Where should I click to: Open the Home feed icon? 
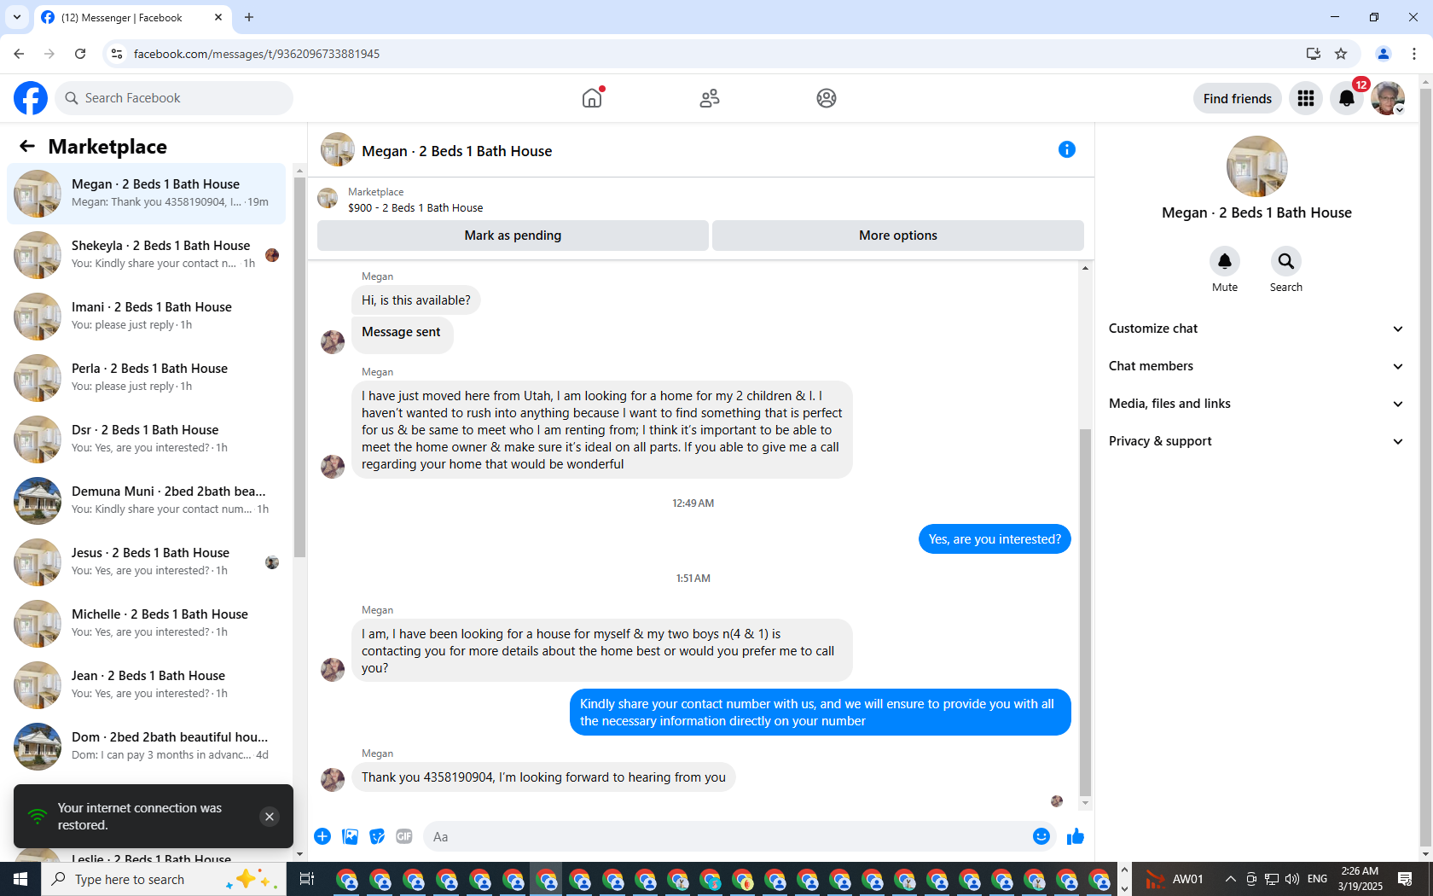coord(592,98)
